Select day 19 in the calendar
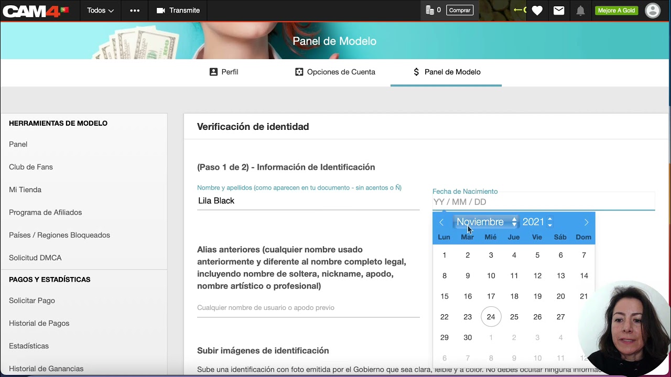 pyautogui.click(x=537, y=296)
